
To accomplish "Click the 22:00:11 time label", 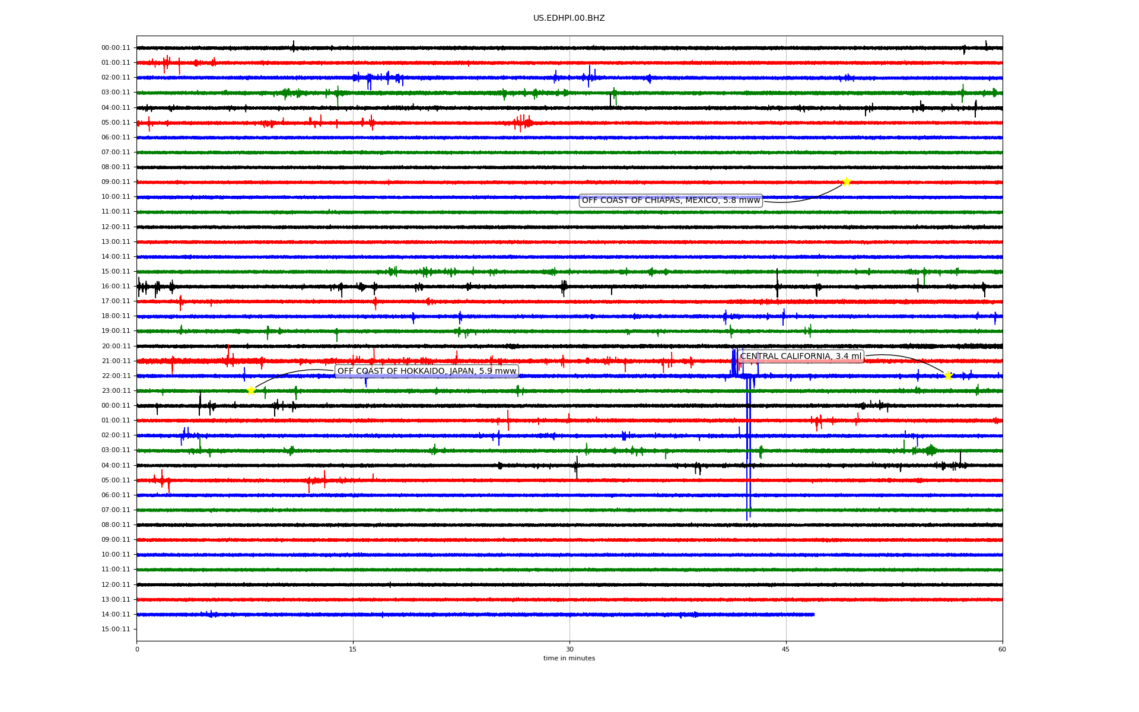I will click(x=116, y=376).
